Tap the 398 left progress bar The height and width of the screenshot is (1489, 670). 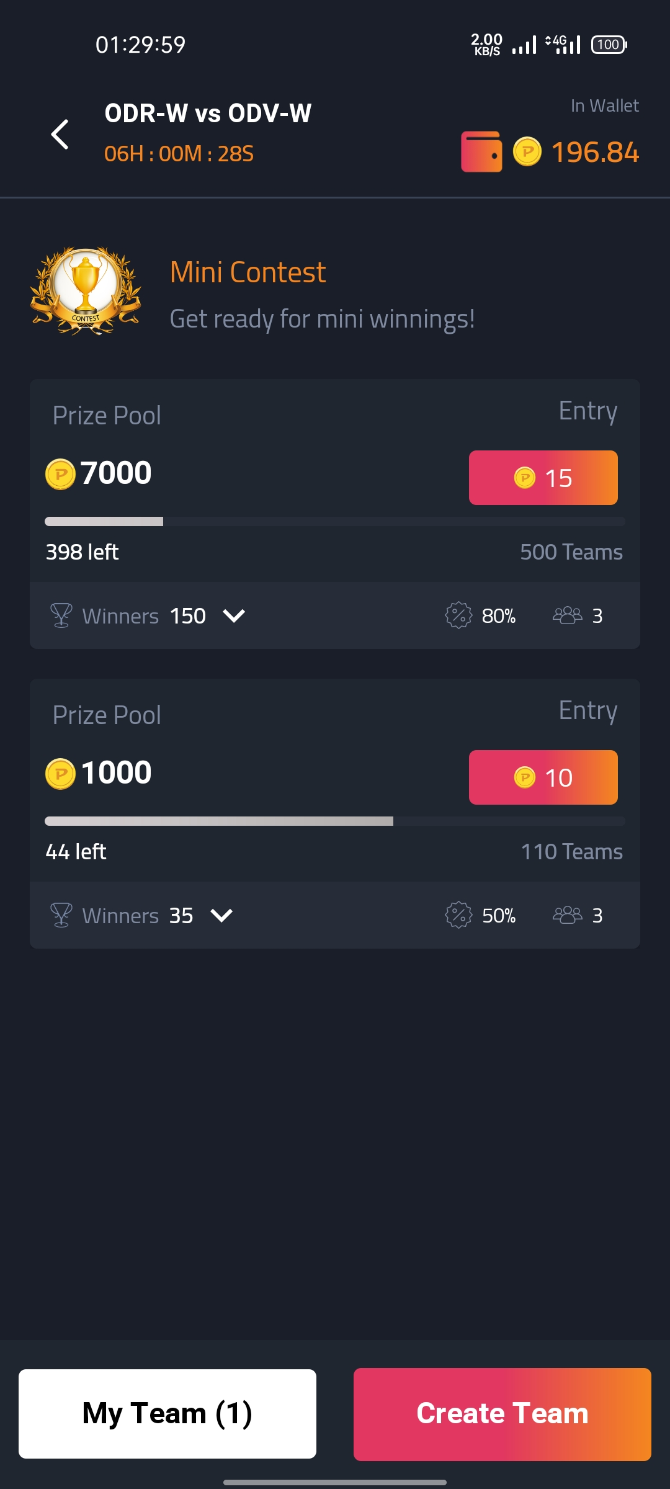pos(335,521)
